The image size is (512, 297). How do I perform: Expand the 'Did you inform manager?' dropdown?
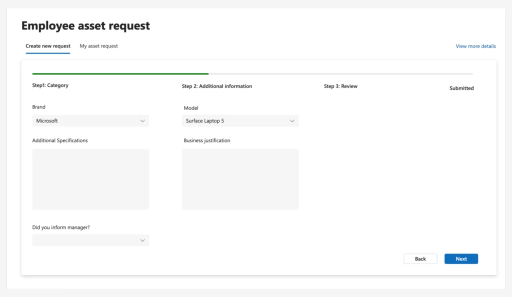[x=90, y=240]
